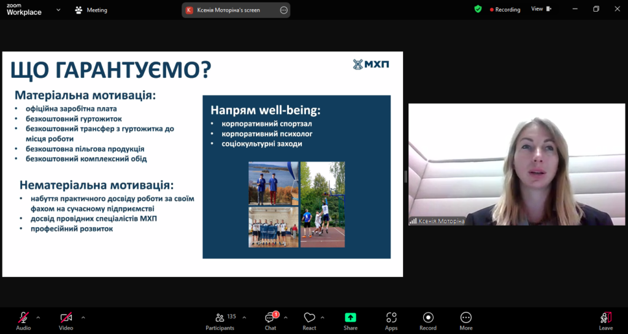Expand the Video settings arrow

[x=83, y=317]
